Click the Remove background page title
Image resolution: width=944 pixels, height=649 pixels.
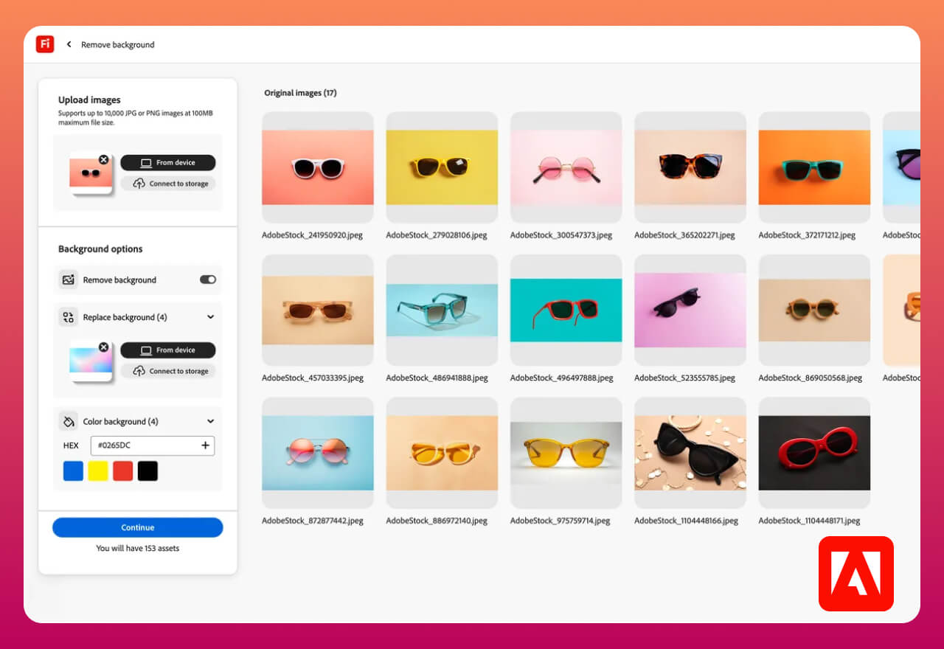(x=118, y=44)
